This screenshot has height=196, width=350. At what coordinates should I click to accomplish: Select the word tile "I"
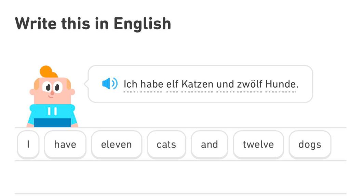pos(28,145)
